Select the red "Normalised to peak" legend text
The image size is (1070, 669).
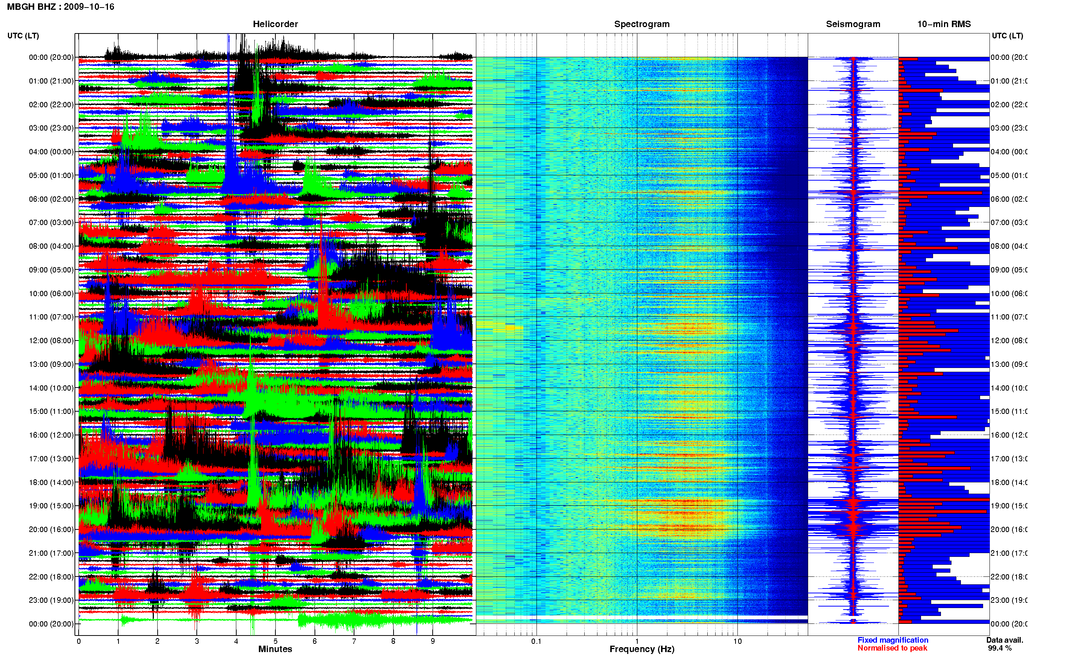[x=892, y=648]
